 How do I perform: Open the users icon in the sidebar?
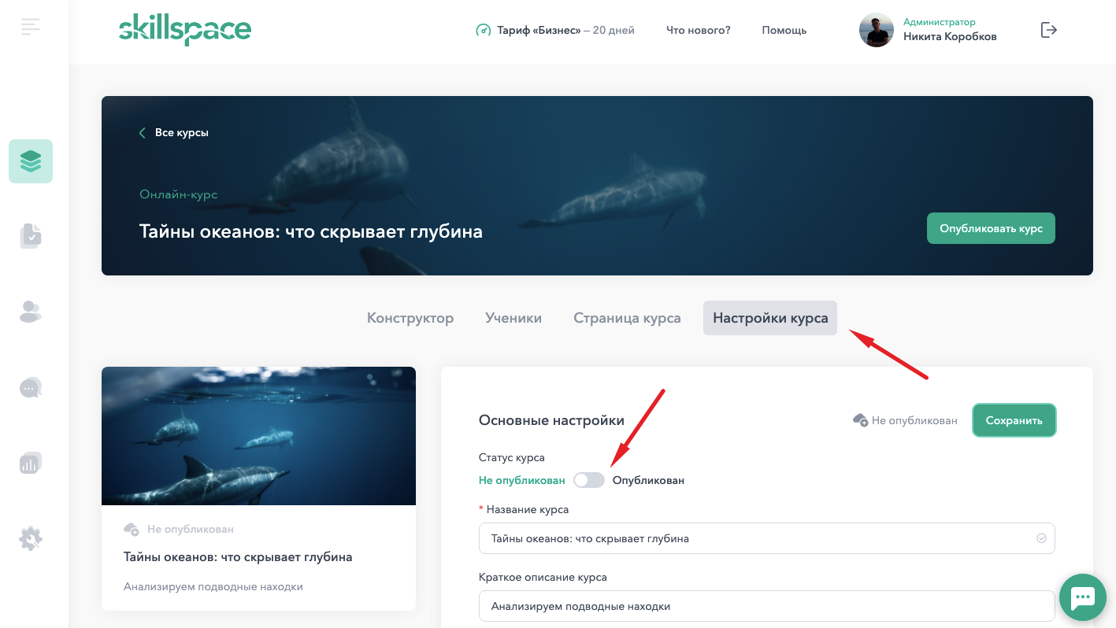click(31, 312)
